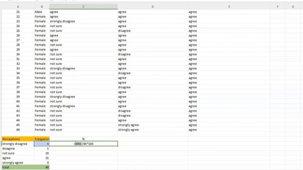This screenshot has height=170, width=303.
Task: Click number 28 in column A
Action: 18,45
